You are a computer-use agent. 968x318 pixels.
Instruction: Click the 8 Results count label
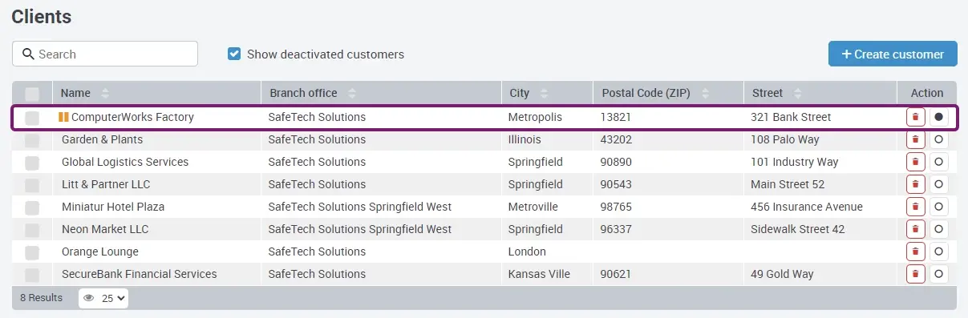point(41,298)
